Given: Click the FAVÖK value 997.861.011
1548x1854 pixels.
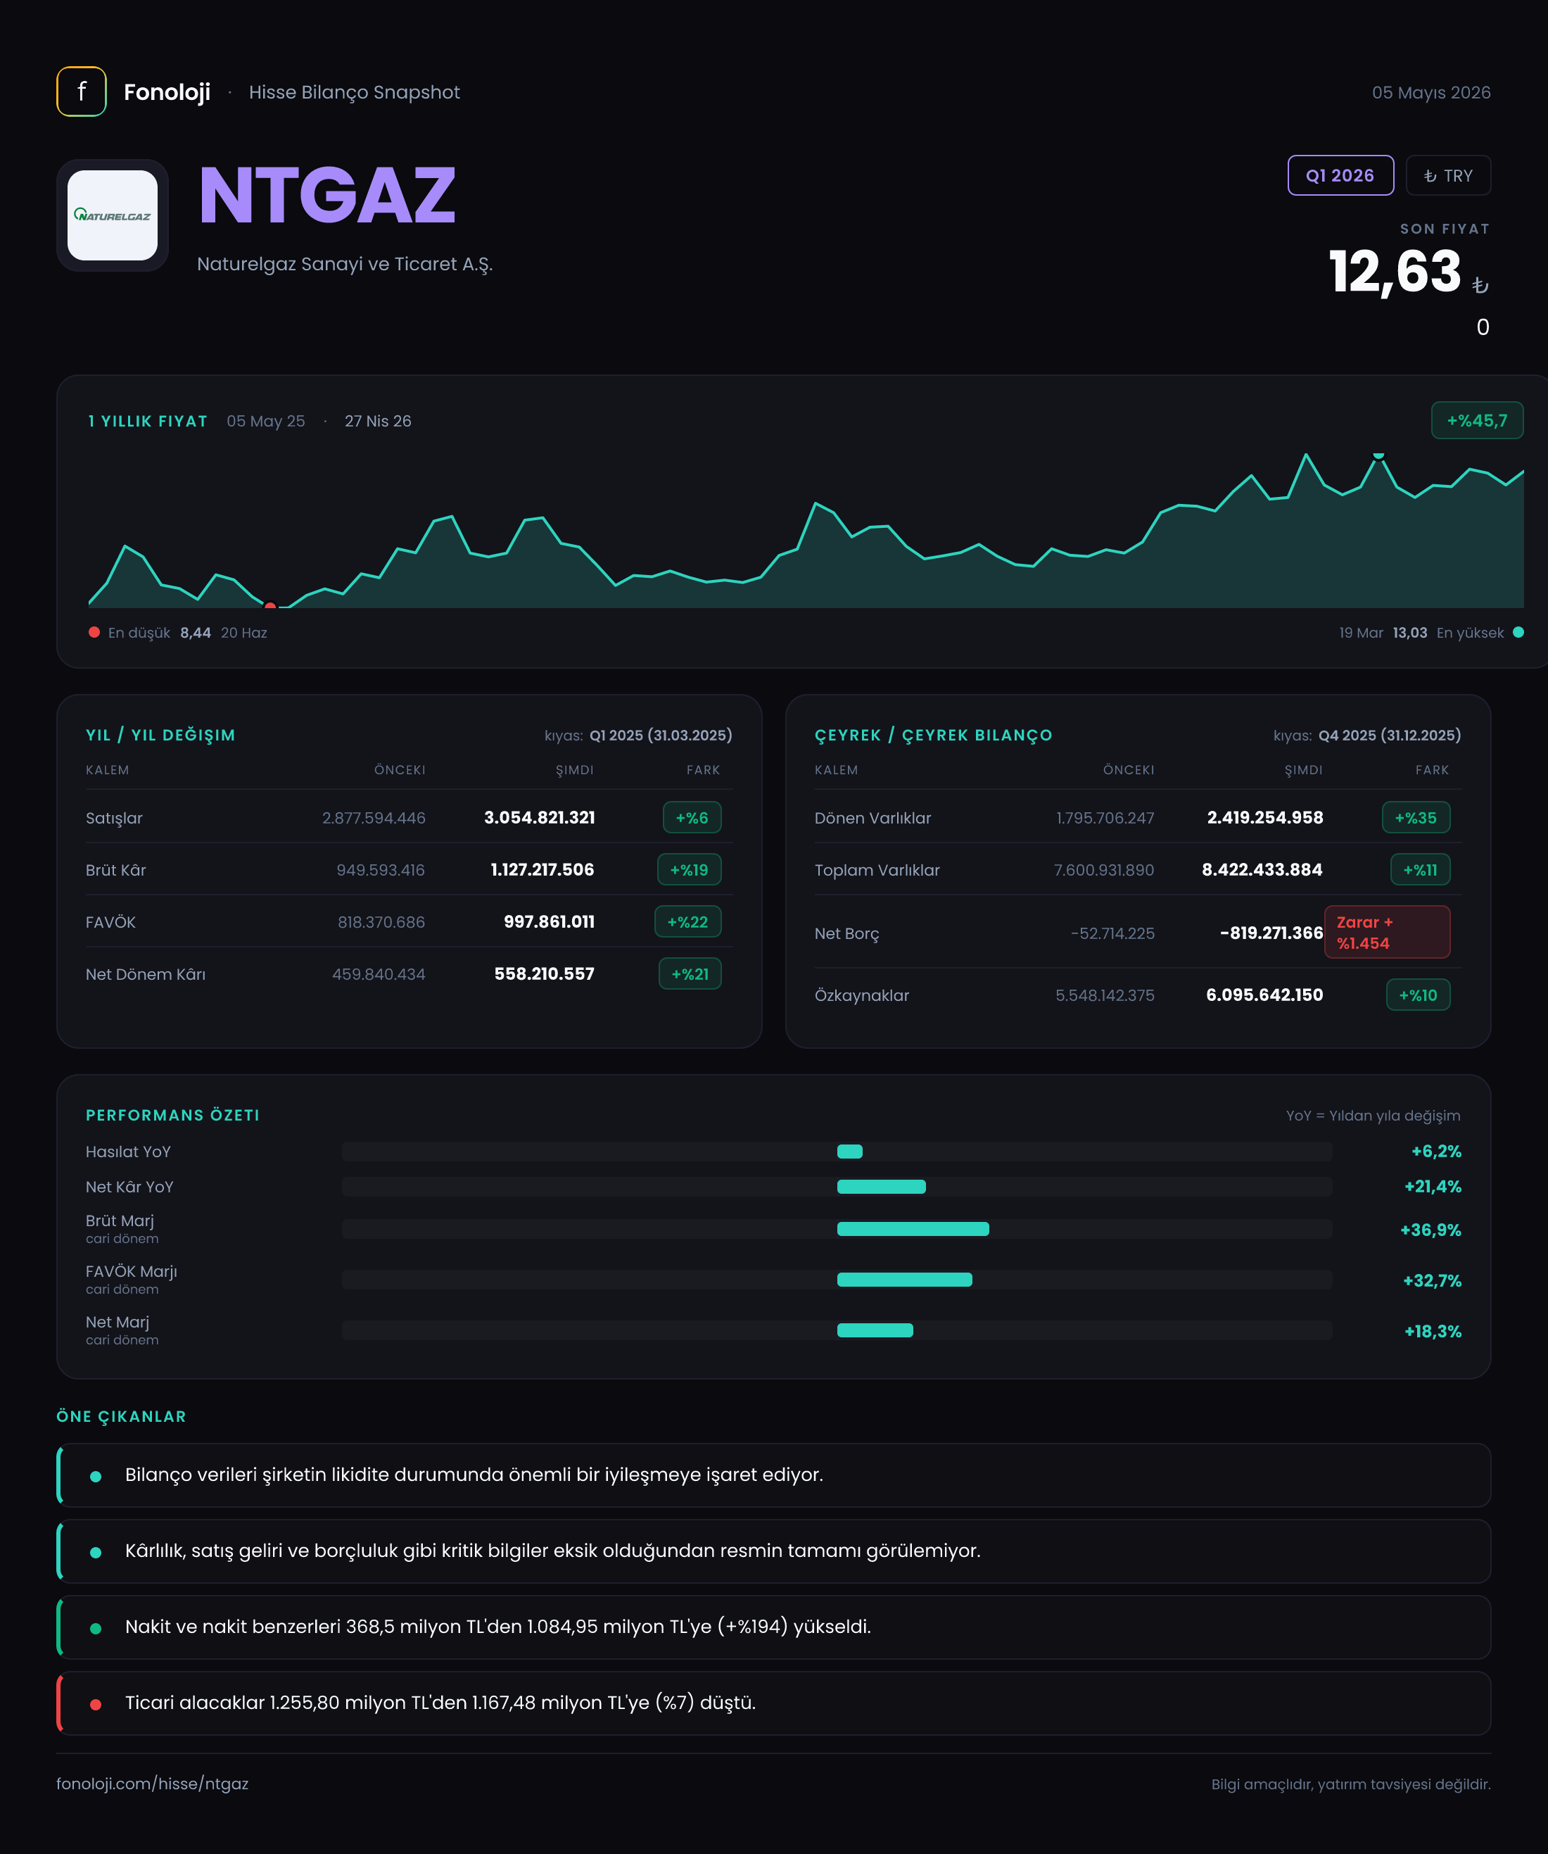Looking at the screenshot, I should pyautogui.click(x=549, y=921).
